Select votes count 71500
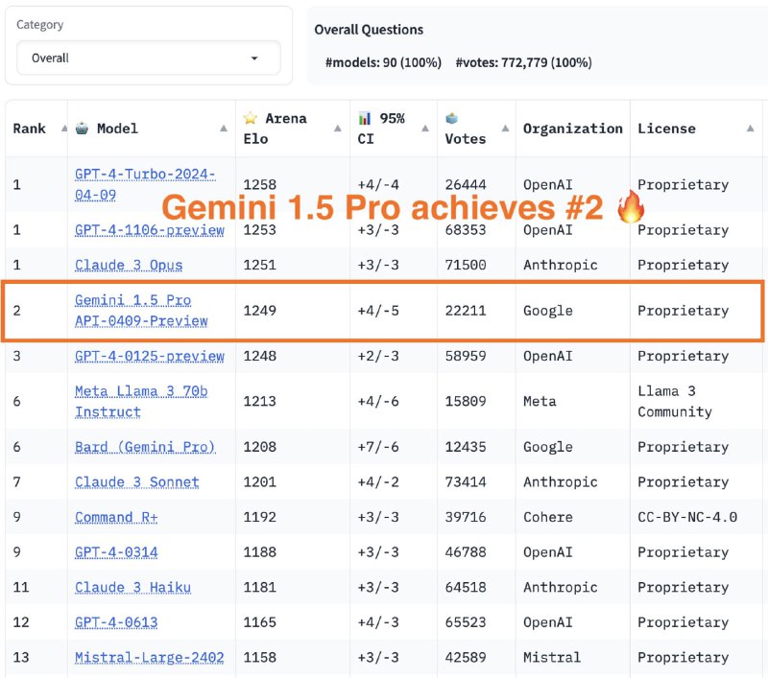The height and width of the screenshot is (678, 768). [466, 265]
